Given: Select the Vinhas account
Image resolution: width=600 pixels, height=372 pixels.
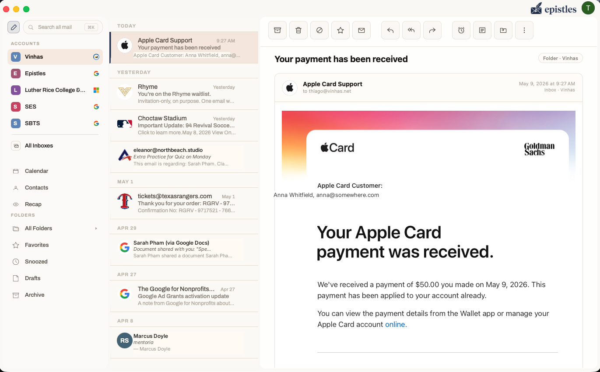Looking at the screenshot, I should point(55,57).
